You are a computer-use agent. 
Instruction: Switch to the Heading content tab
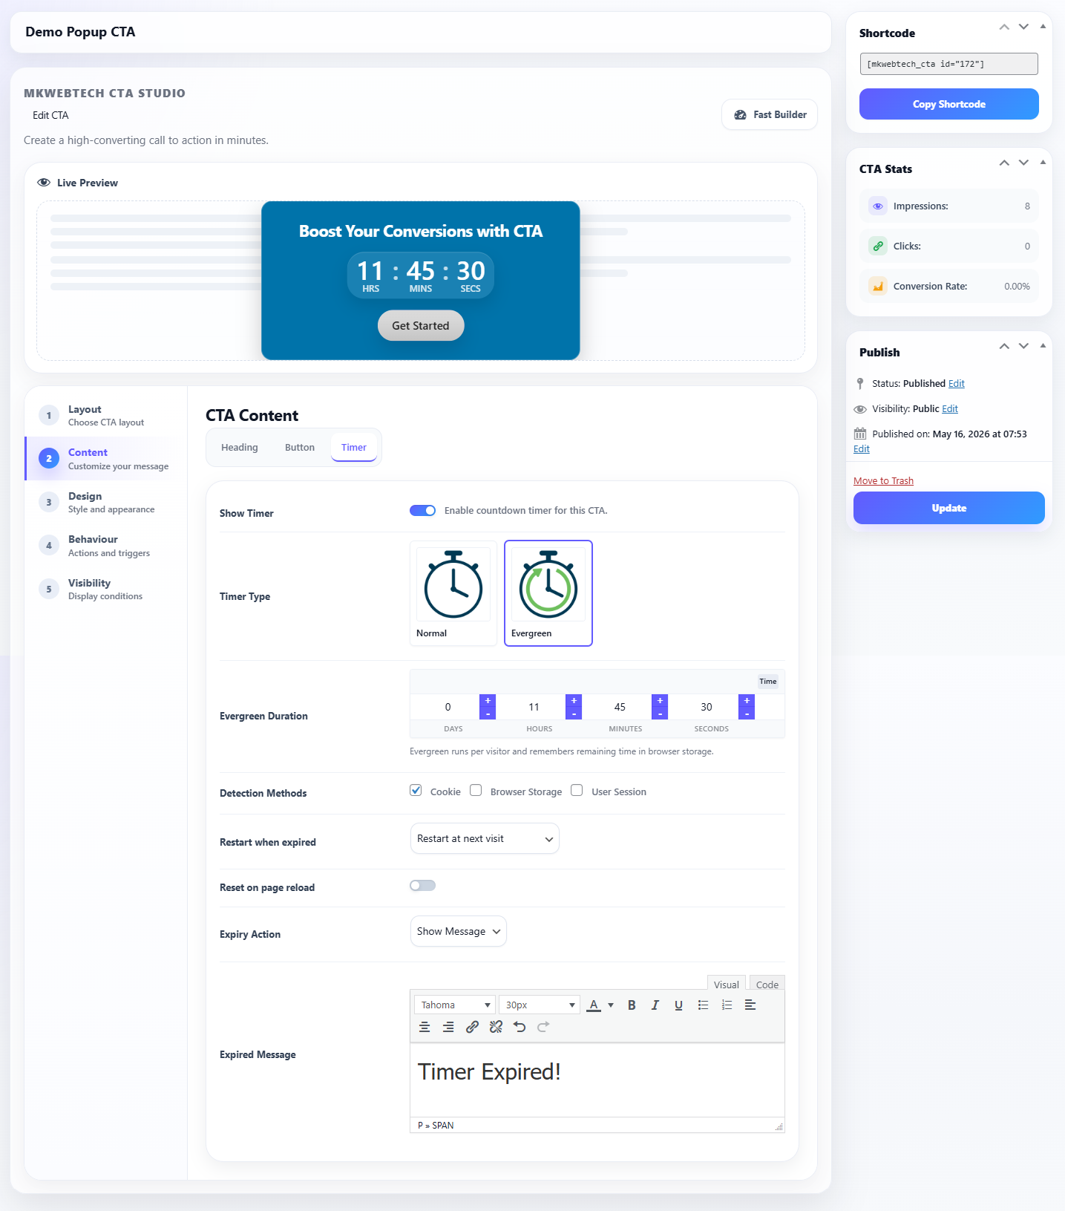coord(240,447)
